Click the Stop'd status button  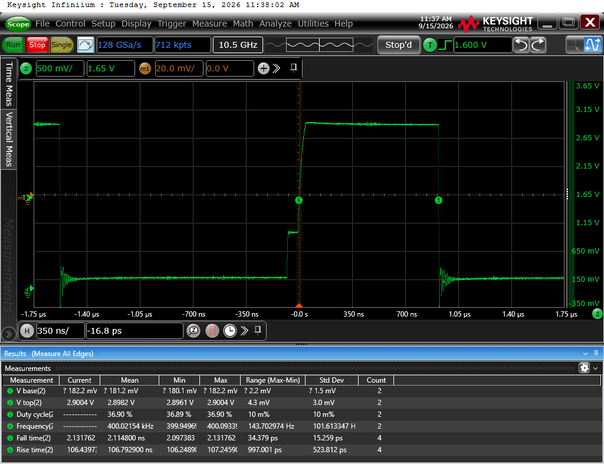(x=399, y=45)
